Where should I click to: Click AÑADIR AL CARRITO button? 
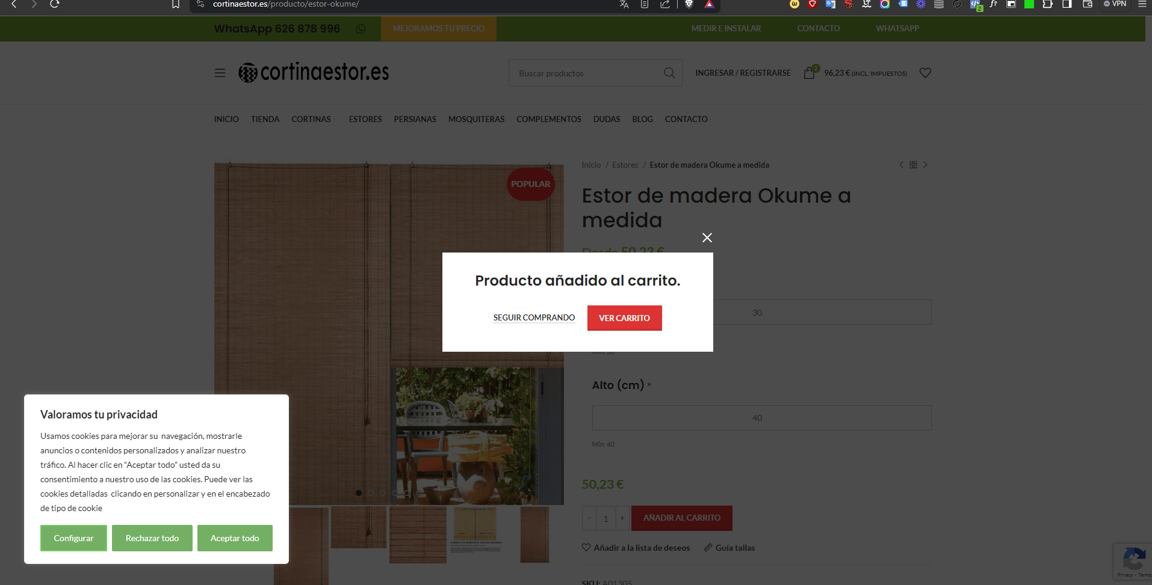[x=682, y=518]
